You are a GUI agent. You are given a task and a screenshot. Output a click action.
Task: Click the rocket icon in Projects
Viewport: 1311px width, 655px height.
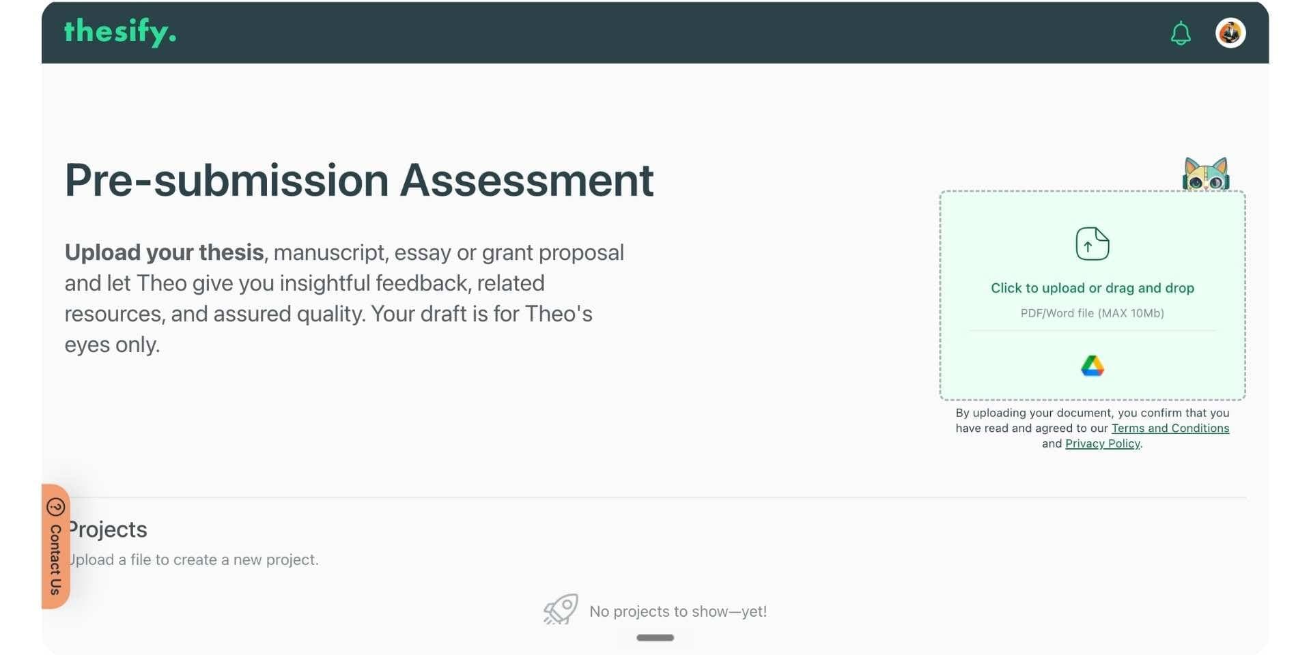tap(561, 609)
